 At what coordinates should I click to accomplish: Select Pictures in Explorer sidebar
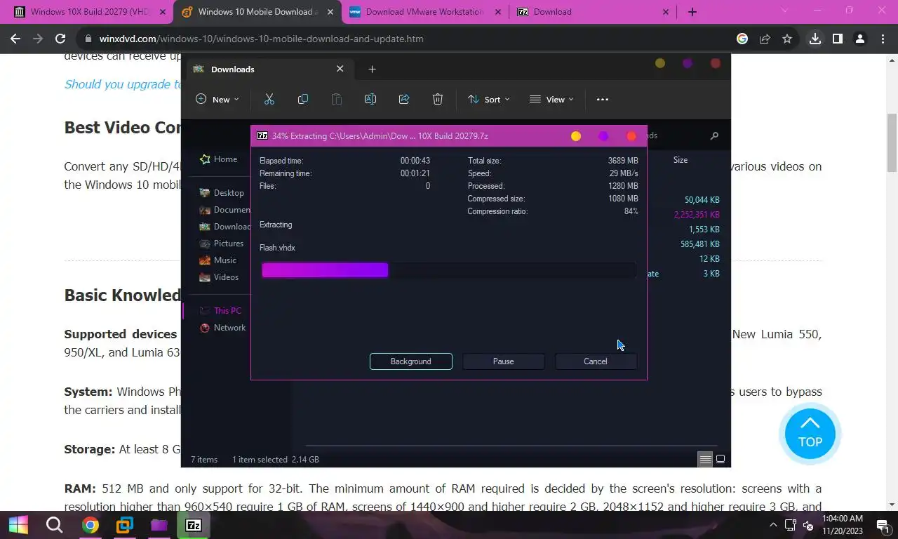click(x=222, y=244)
